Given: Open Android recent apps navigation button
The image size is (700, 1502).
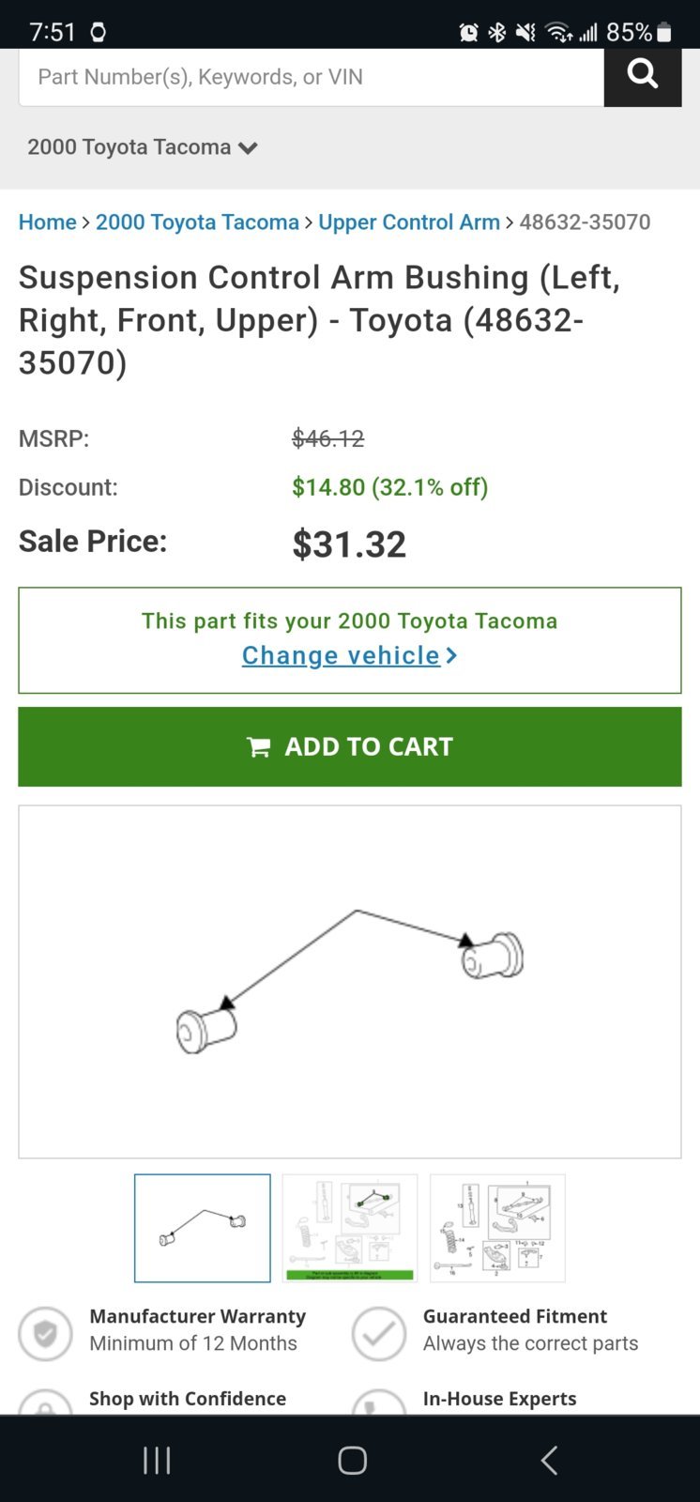Looking at the screenshot, I should pyautogui.click(x=157, y=1460).
